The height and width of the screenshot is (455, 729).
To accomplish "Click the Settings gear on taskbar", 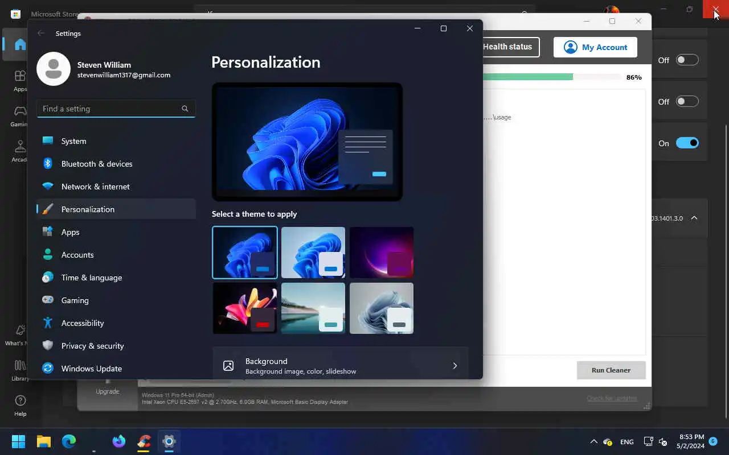I will click(169, 441).
